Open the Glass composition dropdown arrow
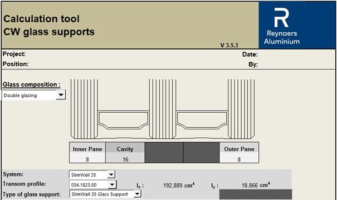This screenshot has height=200, width=337. click(x=61, y=95)
